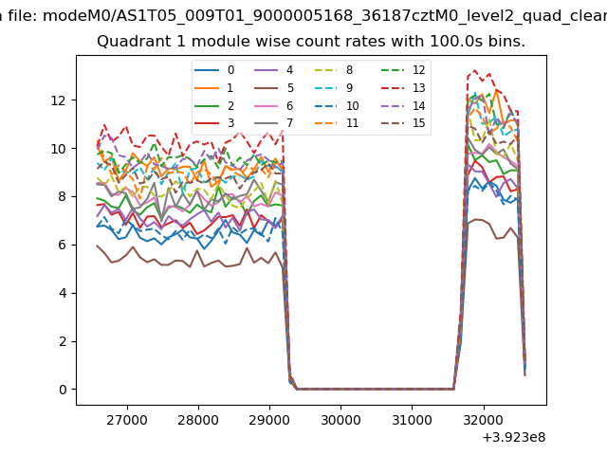The image size is (607, 455).
Task: Click the x-axis tick label 30000
Action: pos(340,420)
